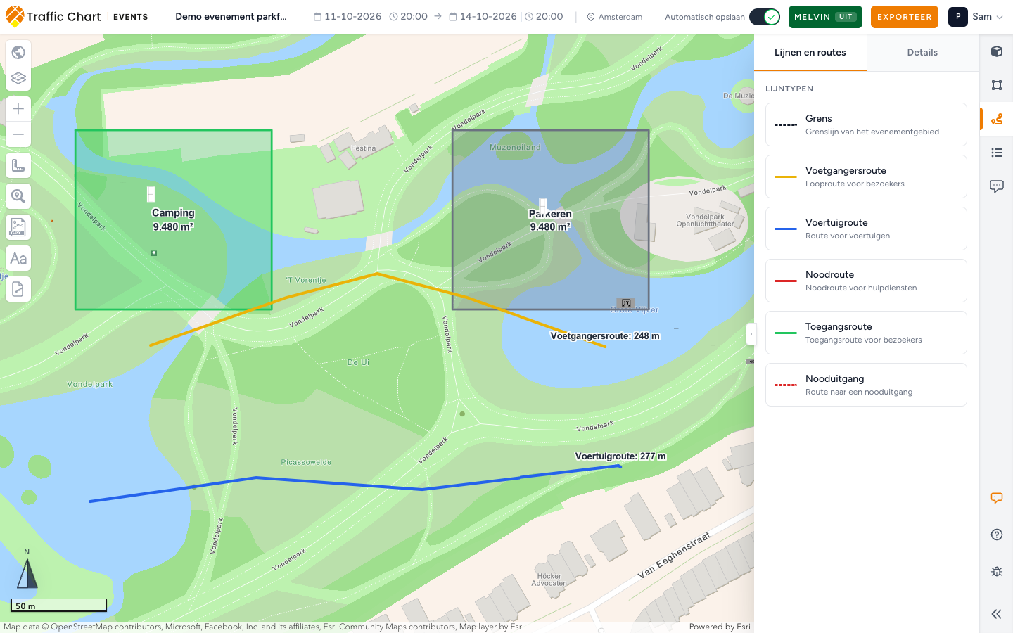Zoom out of the map
Image resolution: width=1013 pixels, height=633 pixels.
pos(18,134)
